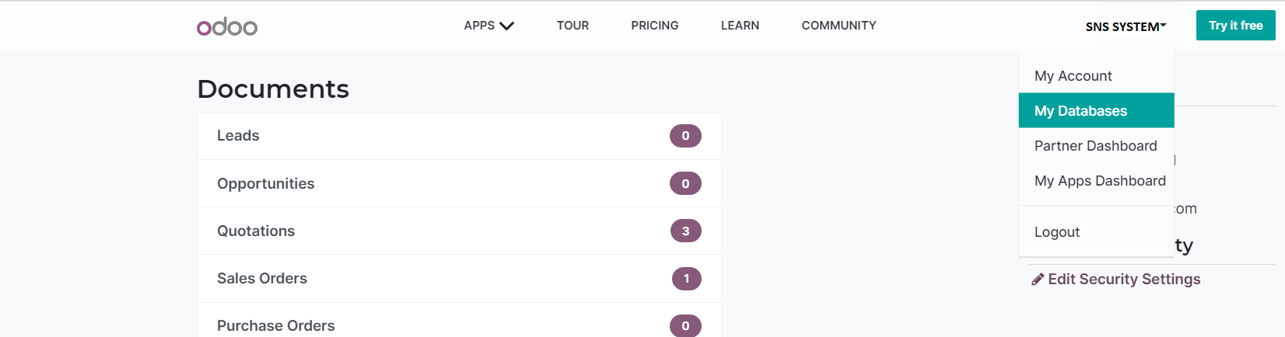The image size is (1285, 337).
Task: Log out via the Logout option
Action: (x=1056, y=232)
